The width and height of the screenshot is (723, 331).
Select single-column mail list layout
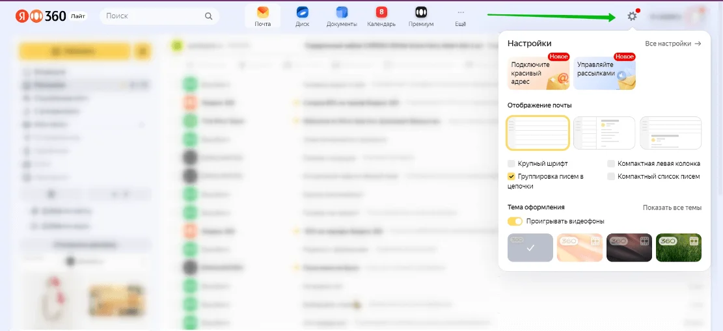coord(538,133)
